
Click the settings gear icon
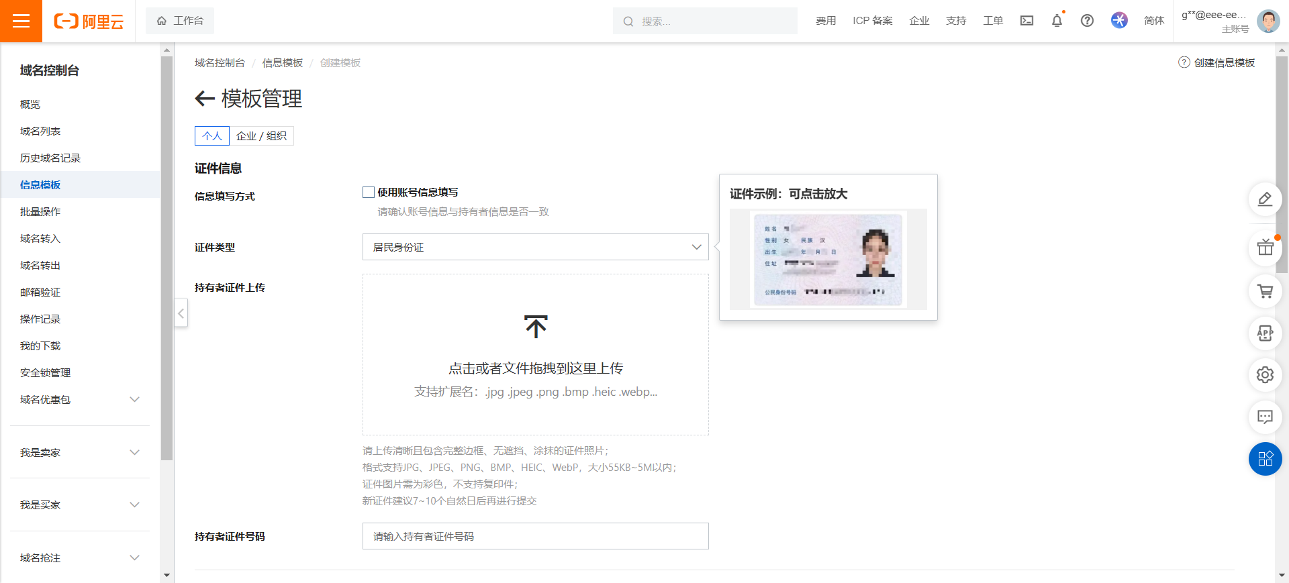point(1265,374)
